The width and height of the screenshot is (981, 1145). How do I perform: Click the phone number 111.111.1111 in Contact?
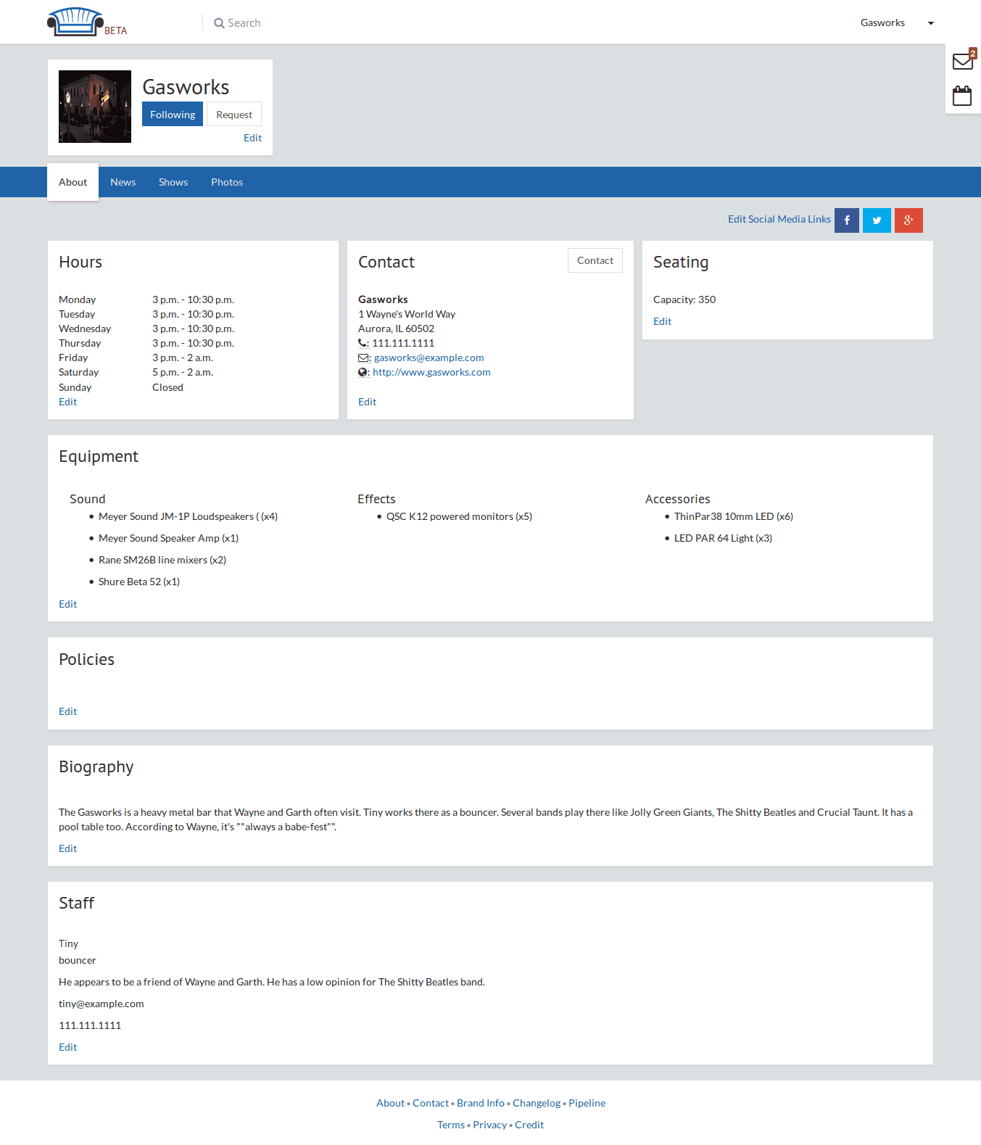(x=403, y=343)
